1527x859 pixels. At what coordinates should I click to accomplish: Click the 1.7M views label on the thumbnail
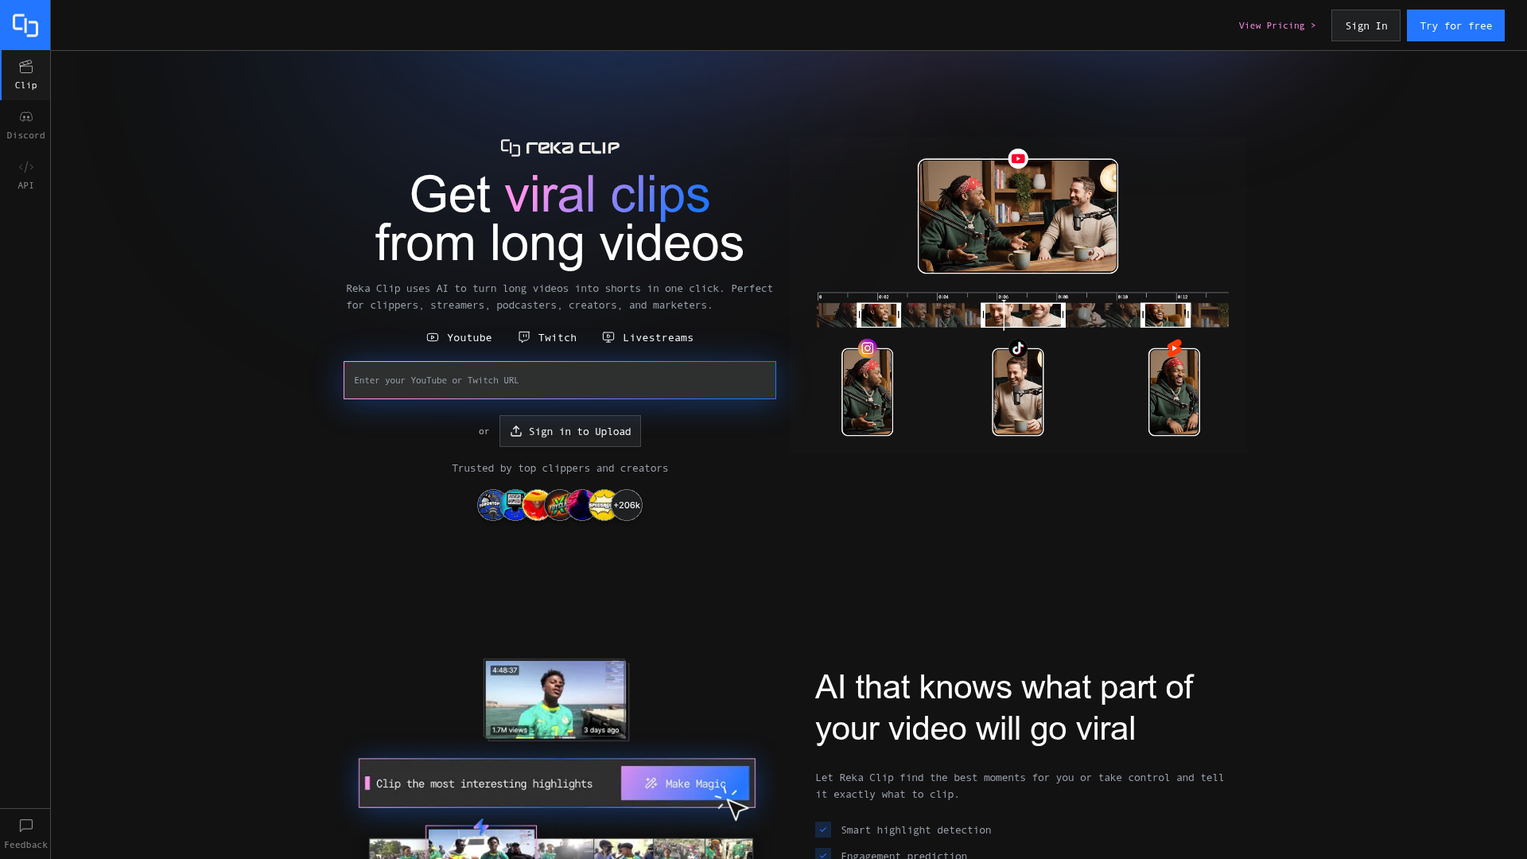tap(509, 730)
